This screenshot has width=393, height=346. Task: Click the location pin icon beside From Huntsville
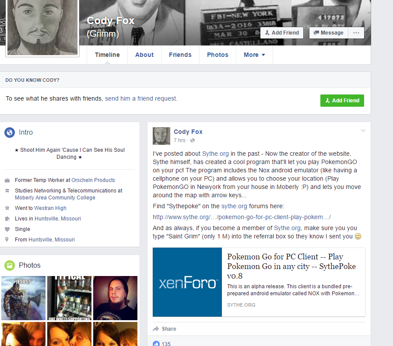click(7, 240)
